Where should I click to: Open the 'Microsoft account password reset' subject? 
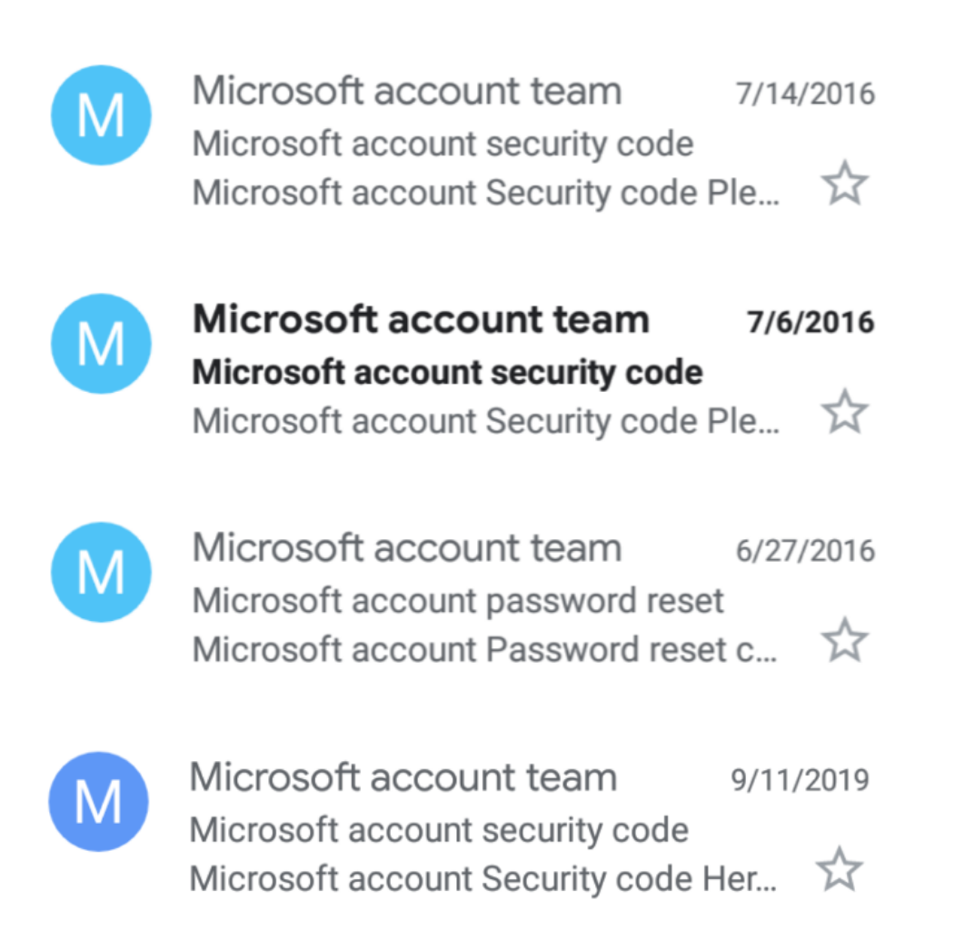[458, 601]
